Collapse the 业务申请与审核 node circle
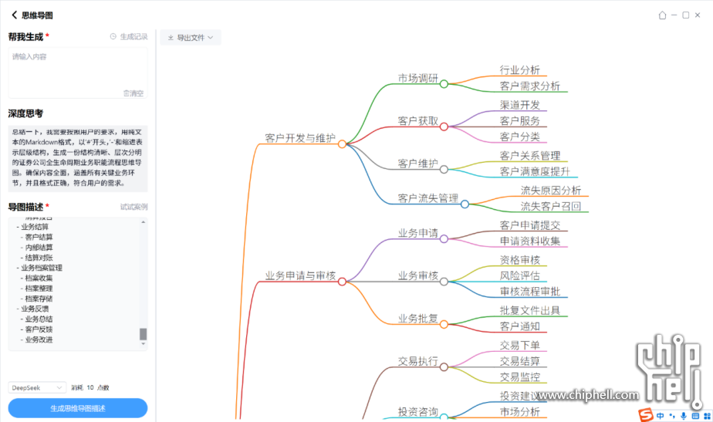The height and width of the screenshot is (422, 713). click(x=342, y=282)
